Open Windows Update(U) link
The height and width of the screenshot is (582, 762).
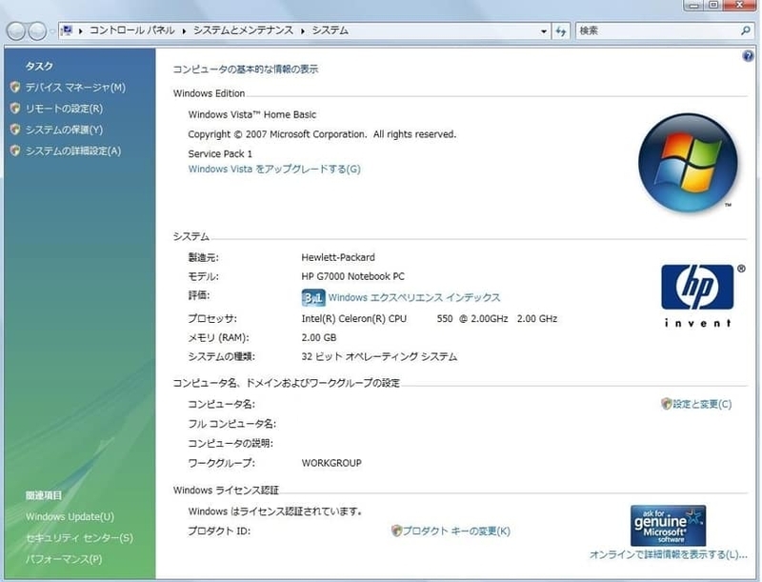(x=70, y=517)
